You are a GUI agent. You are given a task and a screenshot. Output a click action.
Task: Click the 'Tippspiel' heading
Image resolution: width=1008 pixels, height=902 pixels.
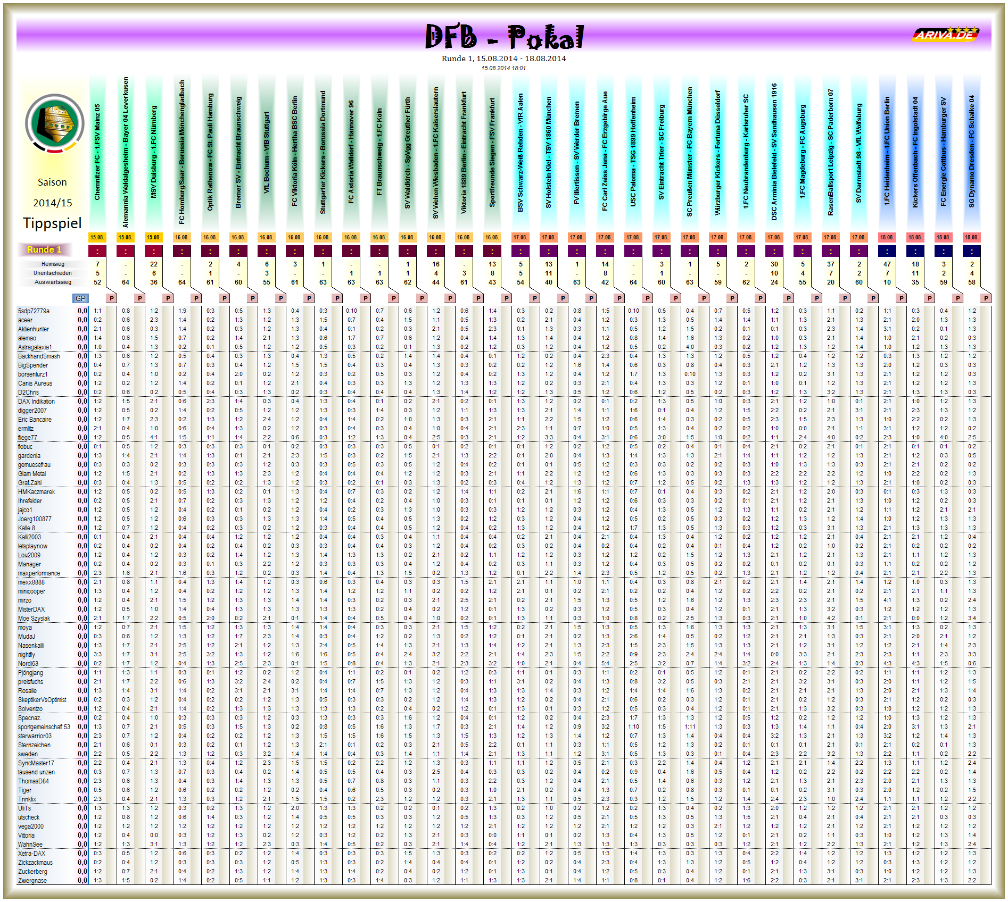click(52, 223)
